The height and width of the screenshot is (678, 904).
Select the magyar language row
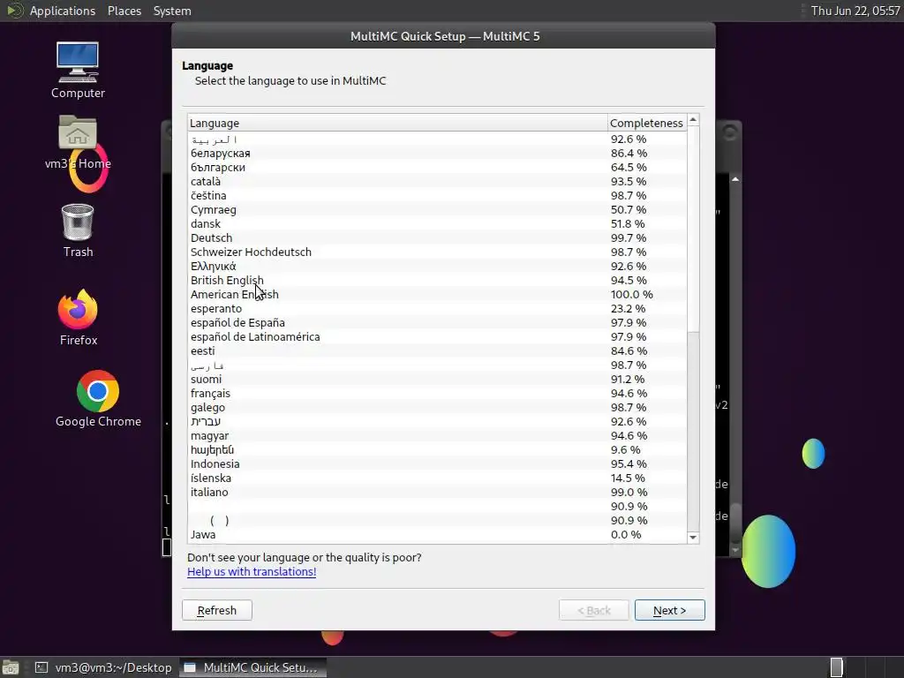[x=437, y=436]
